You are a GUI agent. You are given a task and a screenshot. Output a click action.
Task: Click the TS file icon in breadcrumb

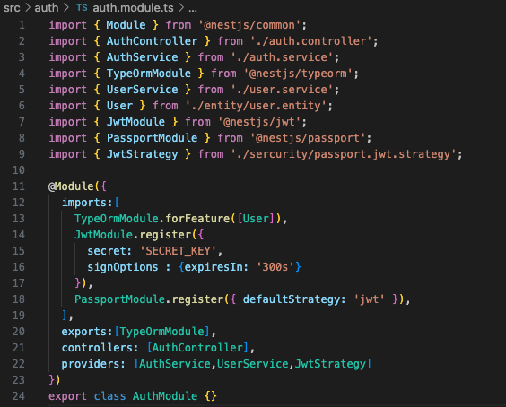coord(82,7)
